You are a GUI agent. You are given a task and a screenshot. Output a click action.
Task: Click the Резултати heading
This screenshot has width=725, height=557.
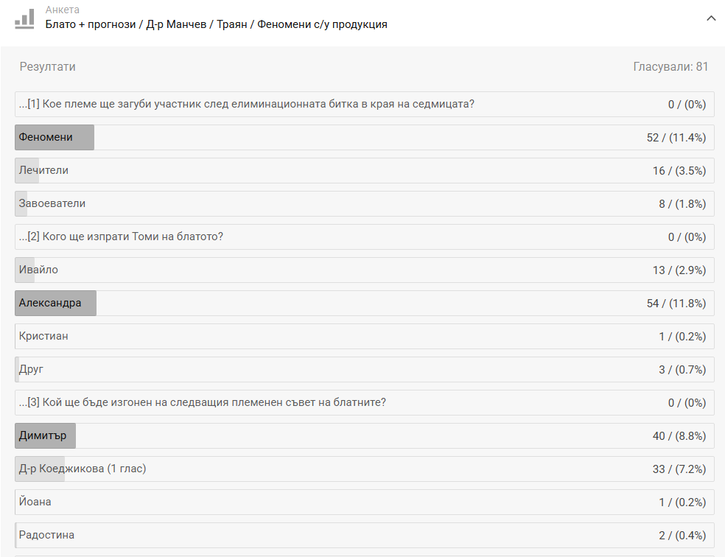point(48,67)
